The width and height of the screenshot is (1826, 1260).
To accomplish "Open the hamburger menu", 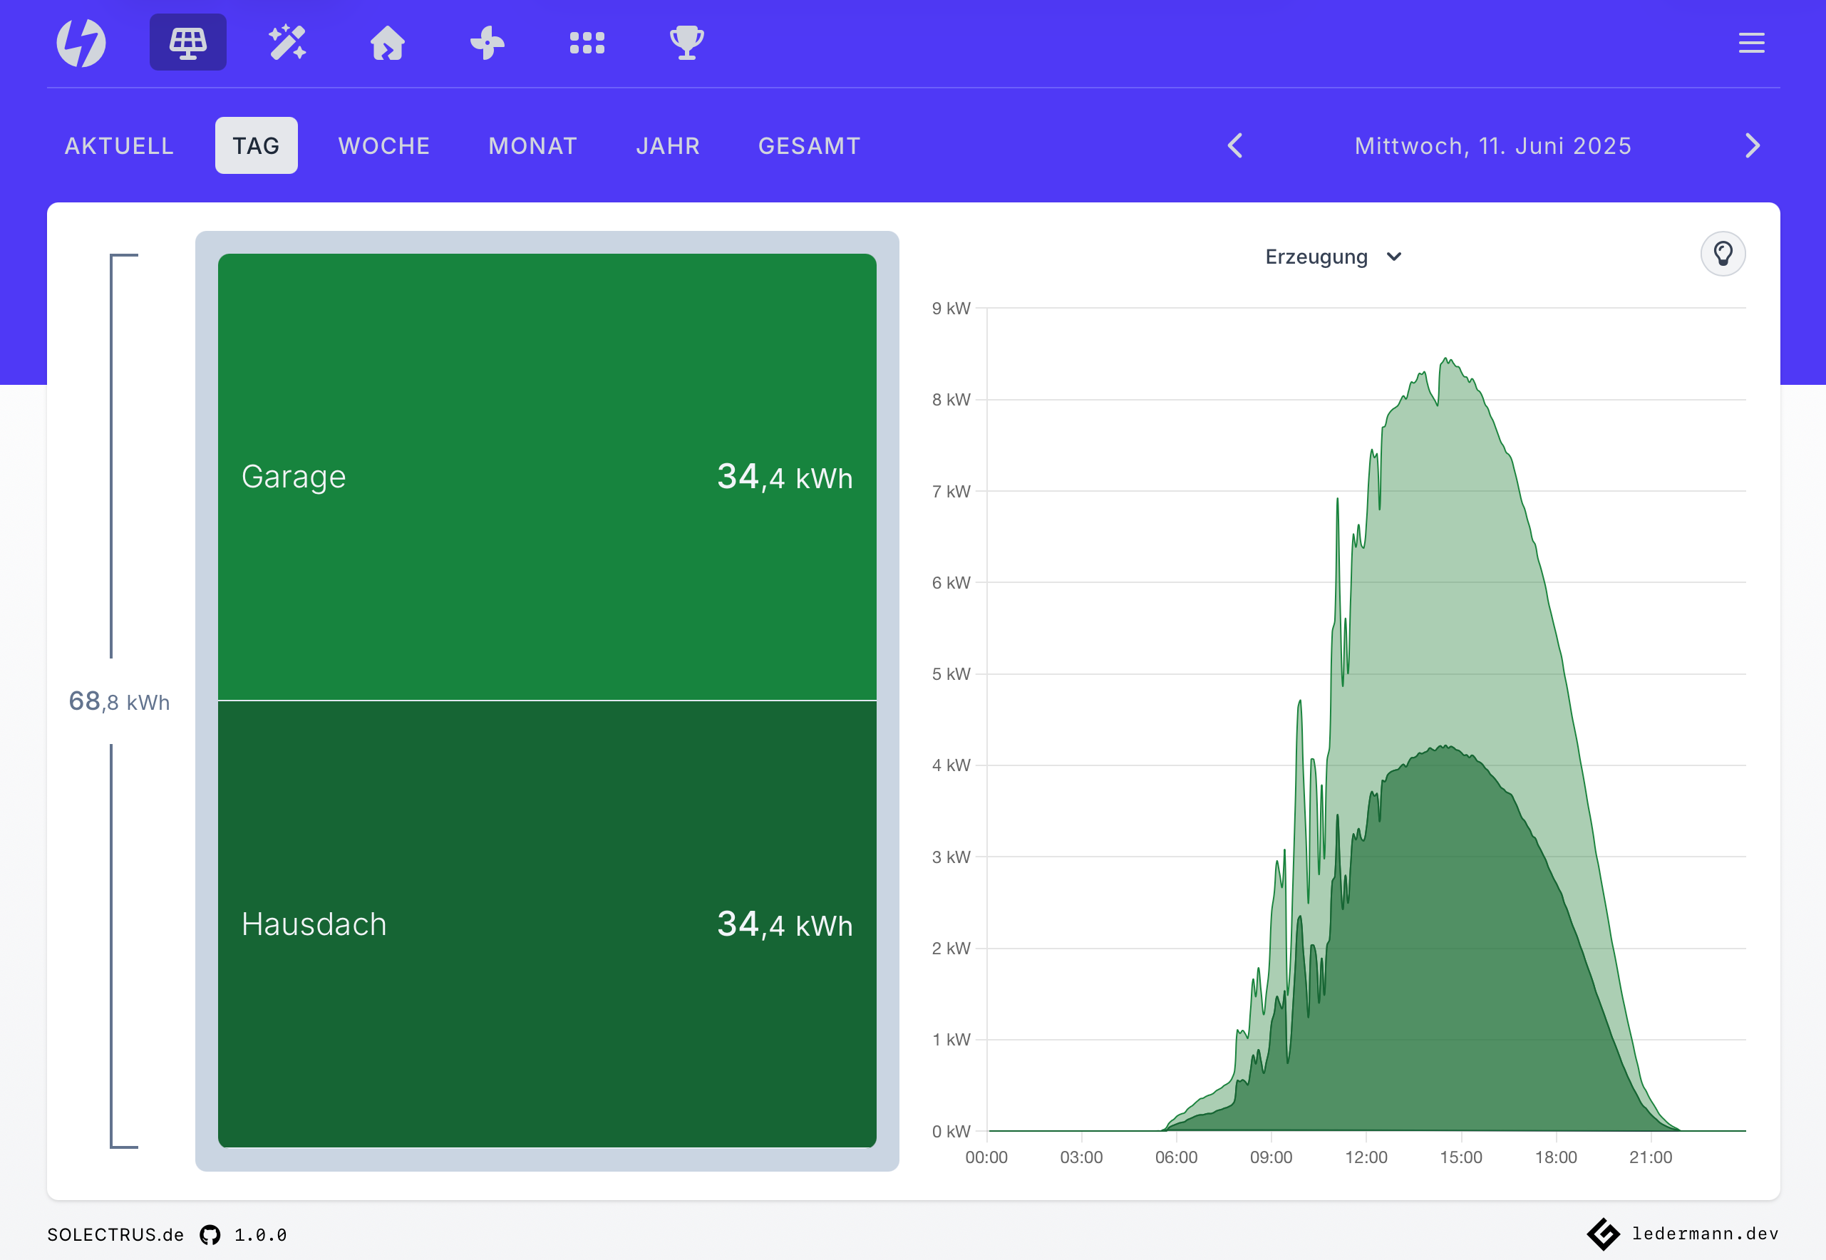I will 1751,43.
